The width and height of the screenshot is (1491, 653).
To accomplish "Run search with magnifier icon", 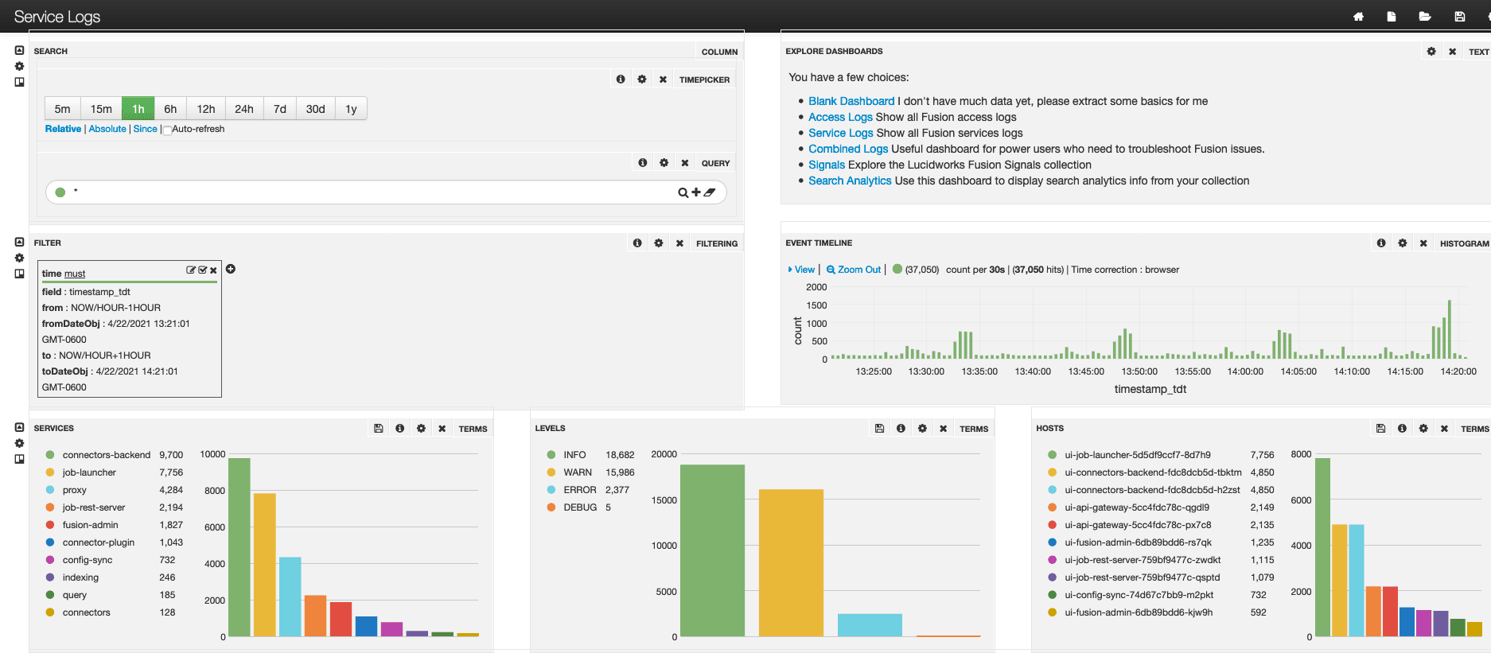I will pos(683,192).
